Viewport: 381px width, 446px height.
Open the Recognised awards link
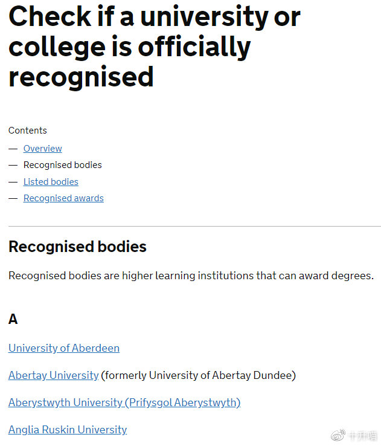click(x=63, y=198)
